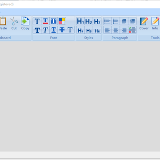
Task: Toggle underline text formatting
Action: click(x=54, y=30)
